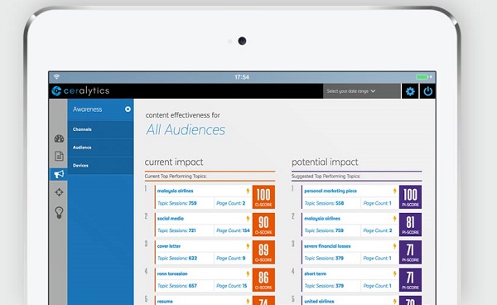
Task: Select the Devices menu item
Action: click(100, 166)
